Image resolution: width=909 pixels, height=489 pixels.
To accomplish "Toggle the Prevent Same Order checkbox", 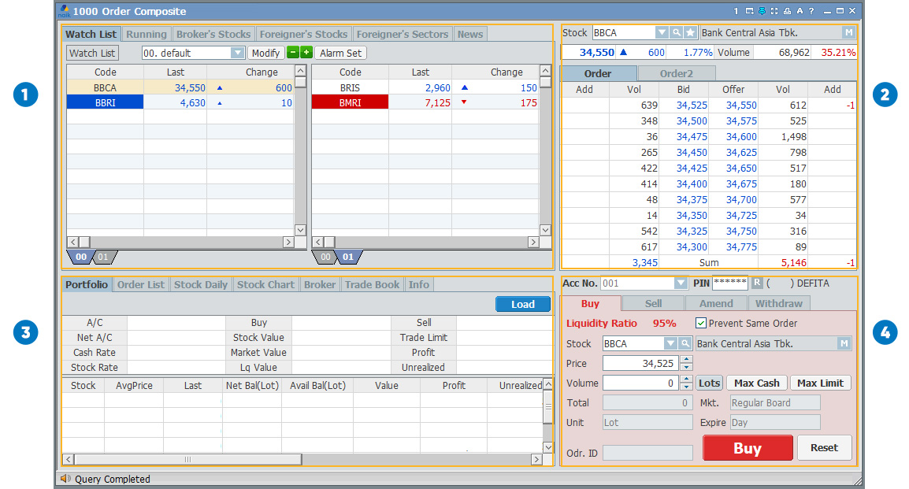I will [x=701, y=323].
